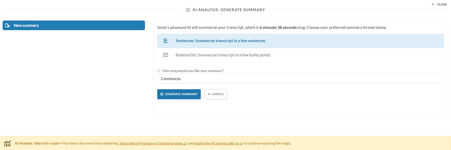Image resolution: width=451 pixels, height=150 pixels.
Task: Click the Bulleted list format icon
Action: [166, 55]
